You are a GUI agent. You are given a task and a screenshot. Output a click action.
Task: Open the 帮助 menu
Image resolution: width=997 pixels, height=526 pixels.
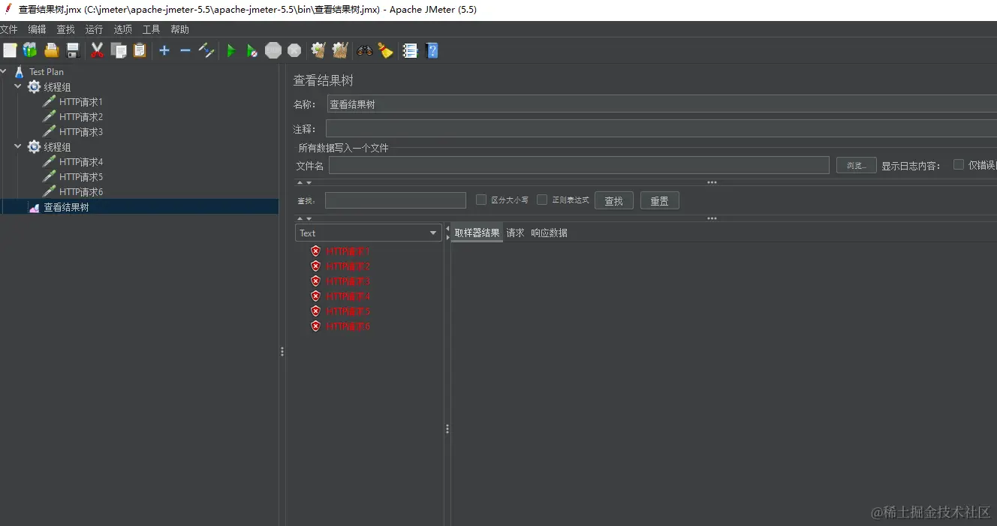pos(179,29)
